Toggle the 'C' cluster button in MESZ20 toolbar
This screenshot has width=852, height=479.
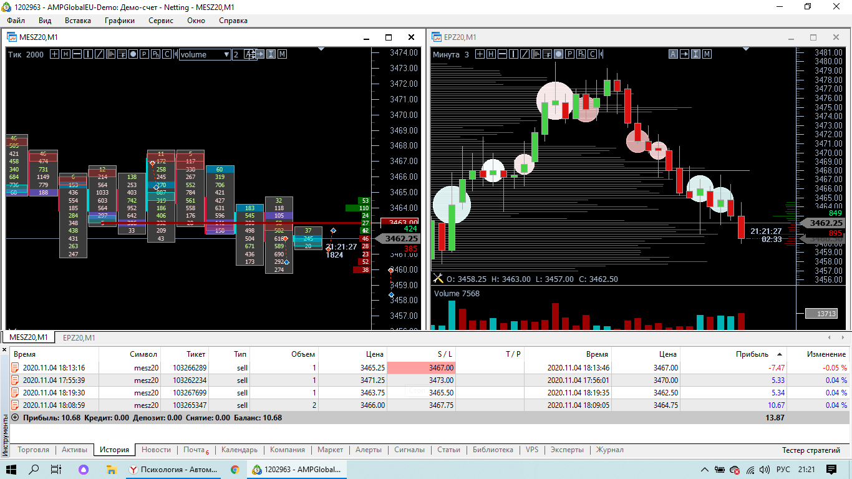coord(167,54)
